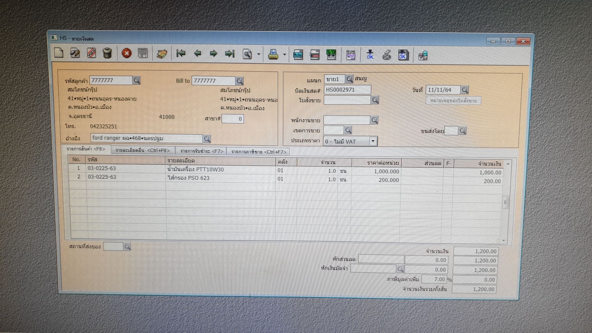Click the อ้างอิง reference input field
The width and height of the screenshot is (592, 333).
(x=146, y=138)
